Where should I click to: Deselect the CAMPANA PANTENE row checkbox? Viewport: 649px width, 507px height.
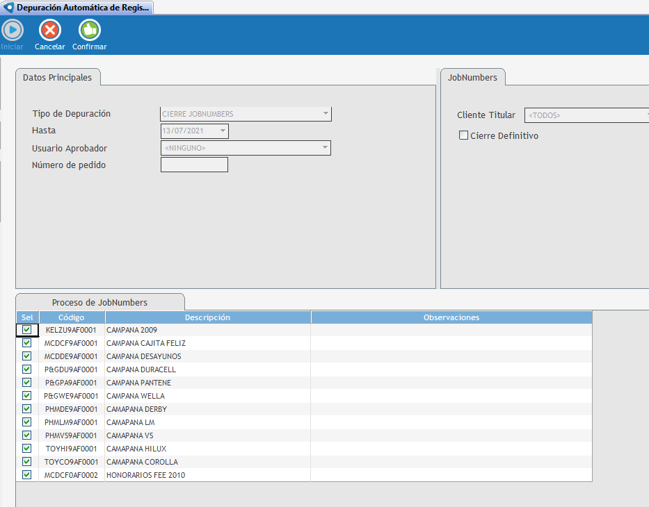click(27, 383)
